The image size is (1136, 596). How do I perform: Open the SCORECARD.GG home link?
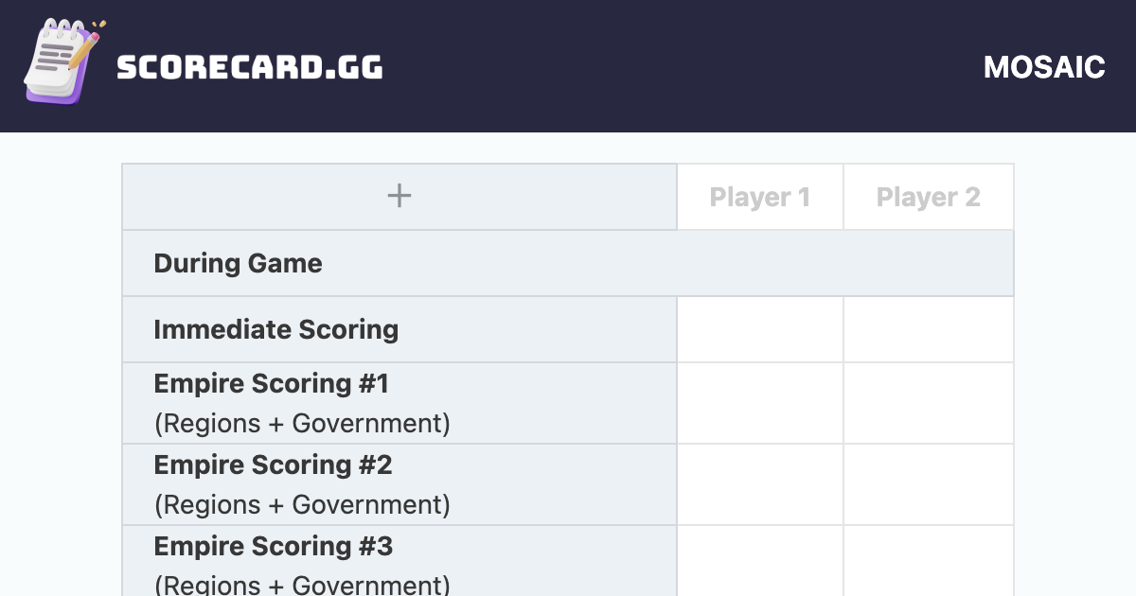click(250, 67)
